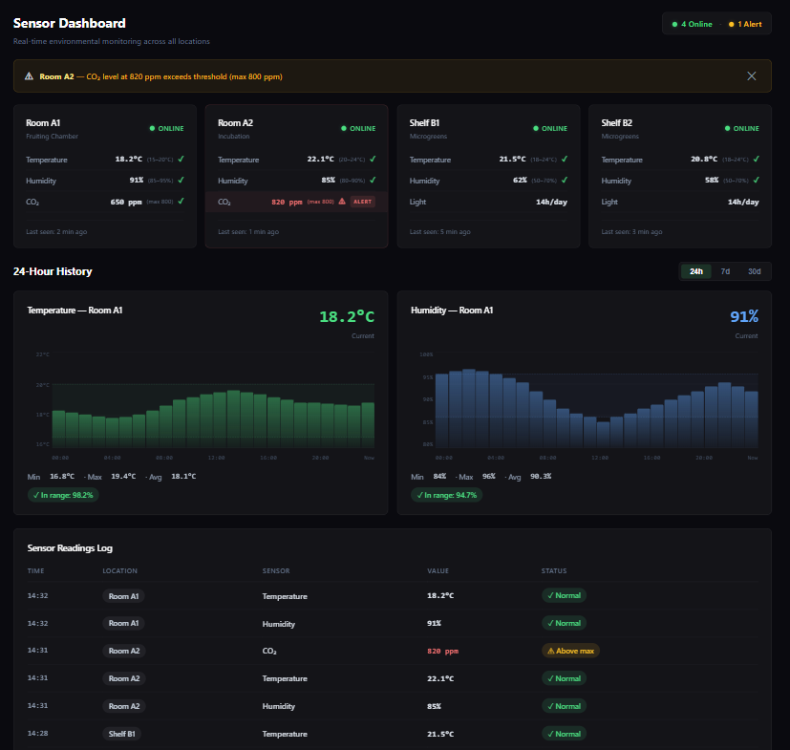Switch to the 30d history view
The width and height of the screenshot is (790, 750).
pos(753,271)
